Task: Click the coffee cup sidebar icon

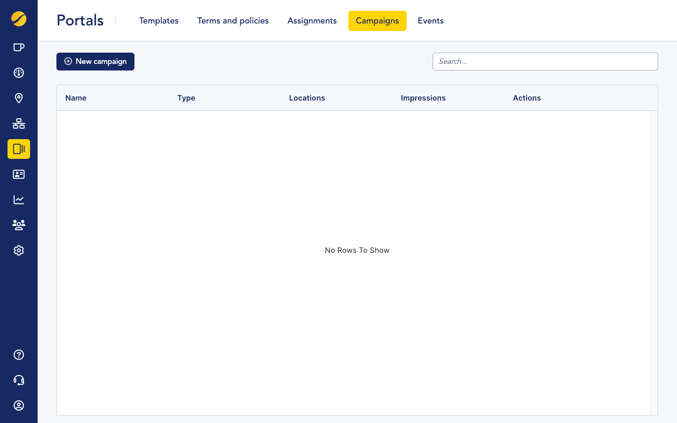Action: 19,47
